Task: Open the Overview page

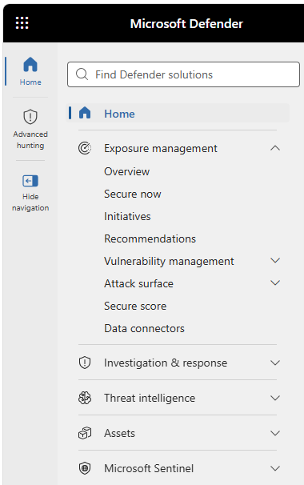Action: [126, 171]
